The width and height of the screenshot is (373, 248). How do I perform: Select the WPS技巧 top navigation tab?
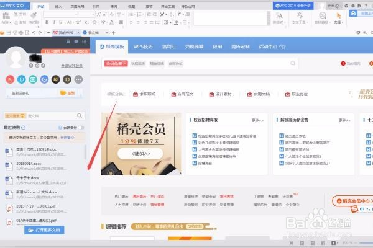point(143,46)
